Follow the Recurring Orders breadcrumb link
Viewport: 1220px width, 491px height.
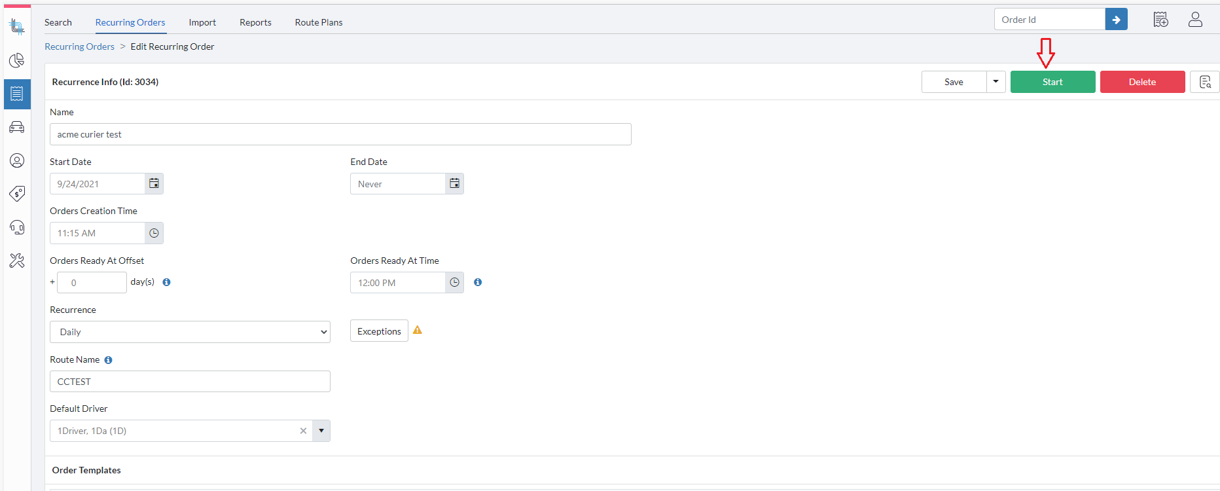[x=79, y=46]
